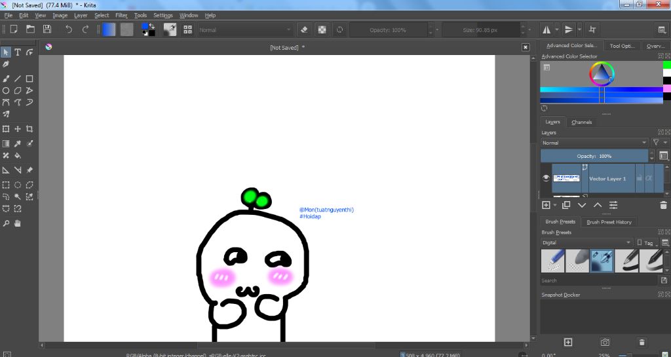Select the Freehand Brush tool
The width and height of the screenshot is (671, 357).
5,79
